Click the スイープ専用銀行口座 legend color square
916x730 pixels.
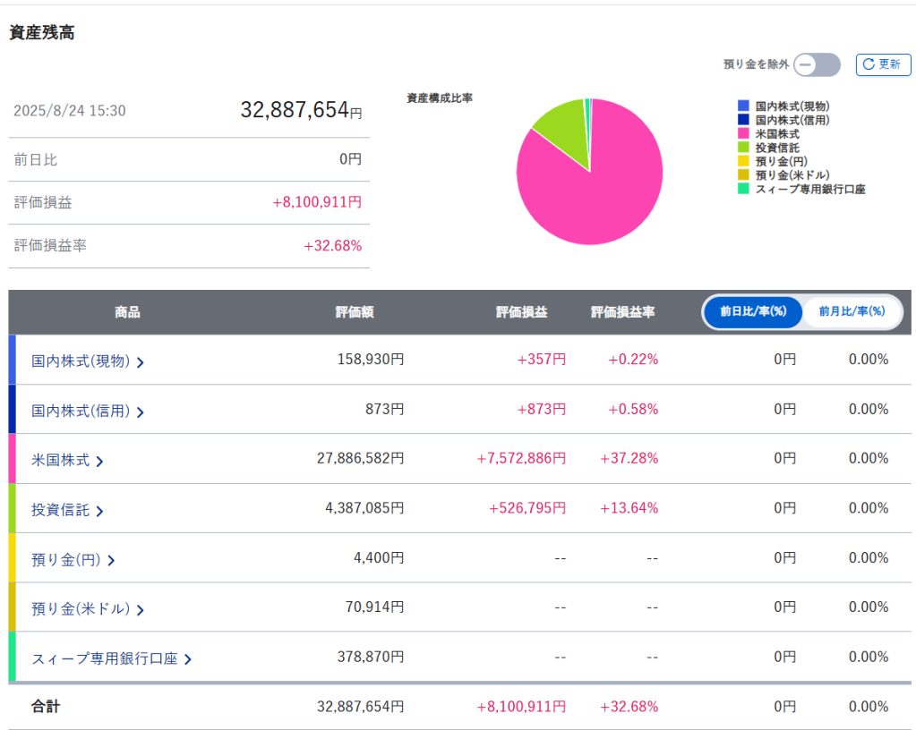743,189
